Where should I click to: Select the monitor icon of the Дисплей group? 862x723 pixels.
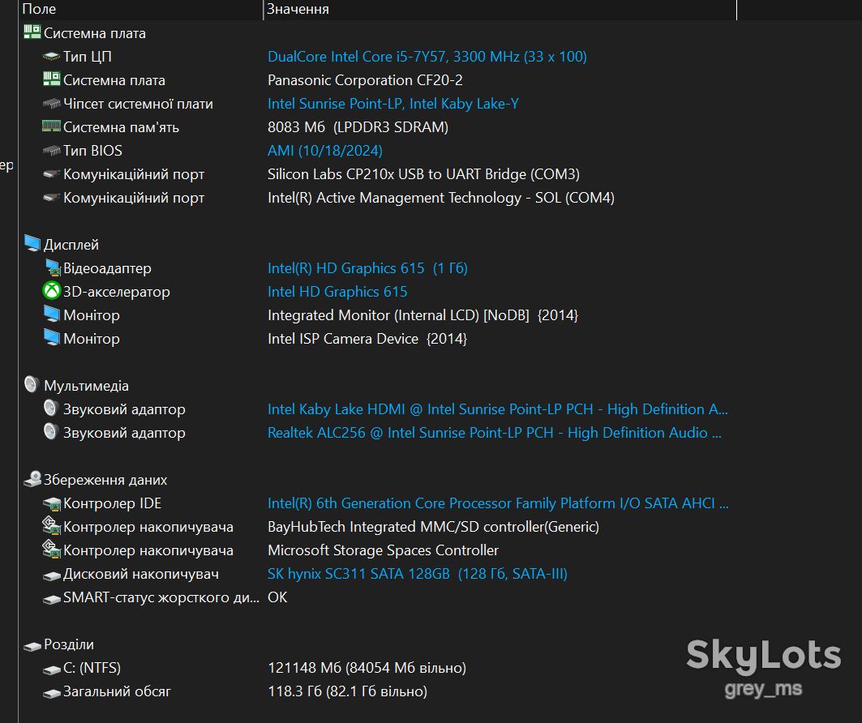pyautogui.click(x=32, y=244)
